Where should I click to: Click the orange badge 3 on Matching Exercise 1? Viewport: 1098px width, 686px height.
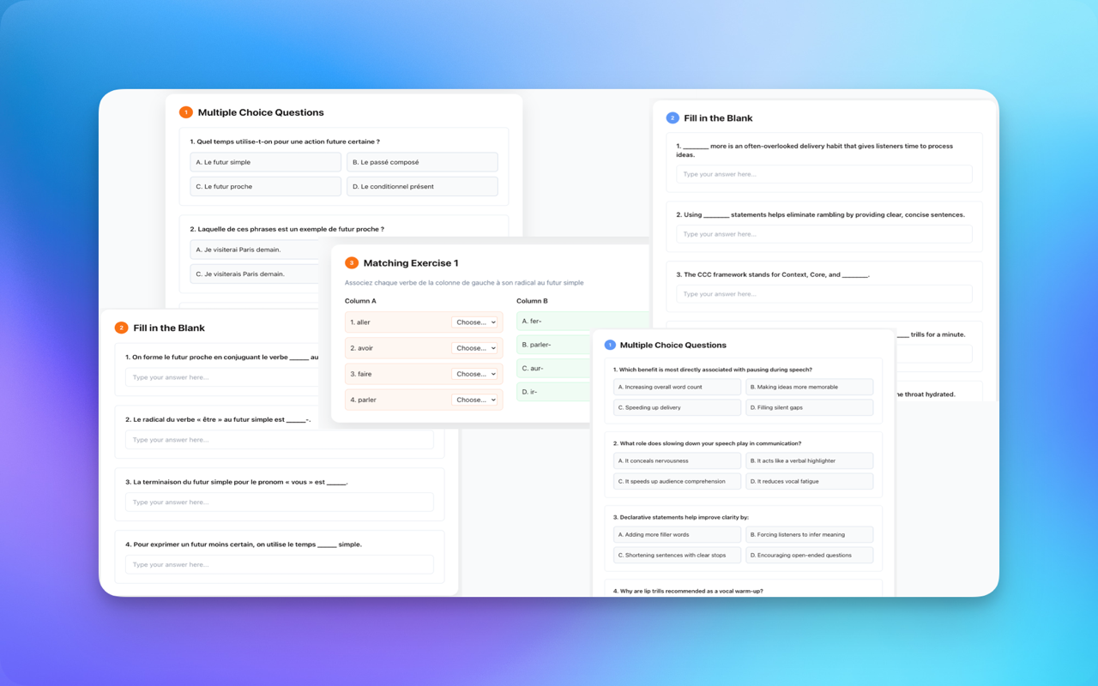pos(350,263)
